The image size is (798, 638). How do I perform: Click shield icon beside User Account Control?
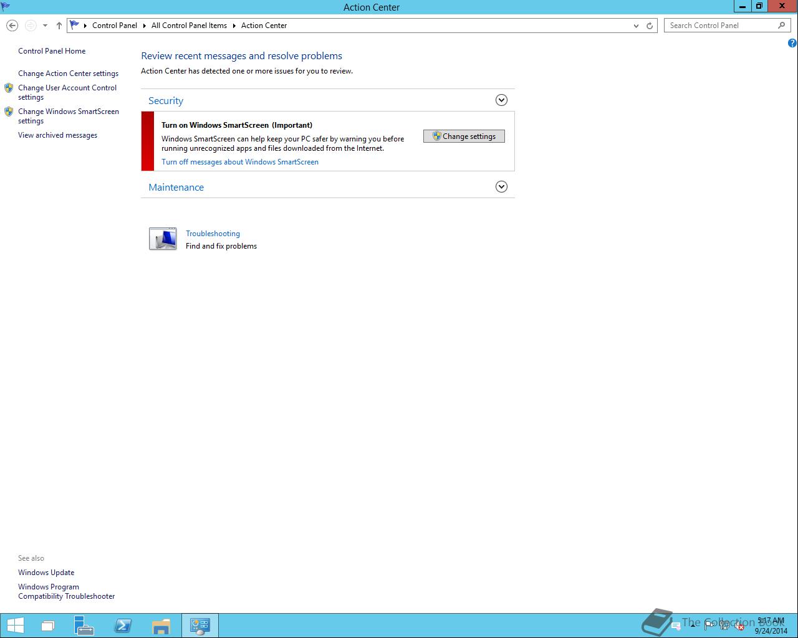coord(9,88)
